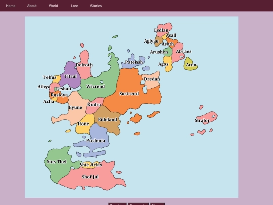The width and height of the screenshot is (273, 205).
Task: Click the Patensh region
Action: (x=134, y=62)
